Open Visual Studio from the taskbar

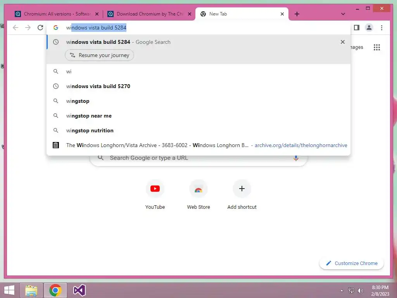tap(79, 290)
